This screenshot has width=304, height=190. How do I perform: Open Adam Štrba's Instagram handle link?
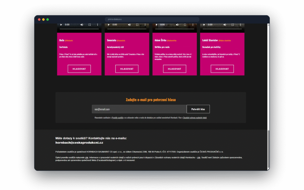point(172,40)
